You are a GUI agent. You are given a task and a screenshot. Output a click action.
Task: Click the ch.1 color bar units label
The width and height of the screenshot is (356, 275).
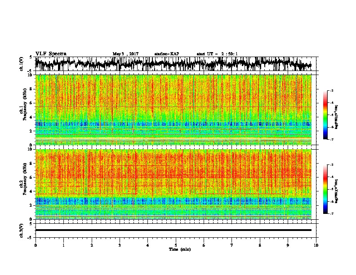coord(336,117)
